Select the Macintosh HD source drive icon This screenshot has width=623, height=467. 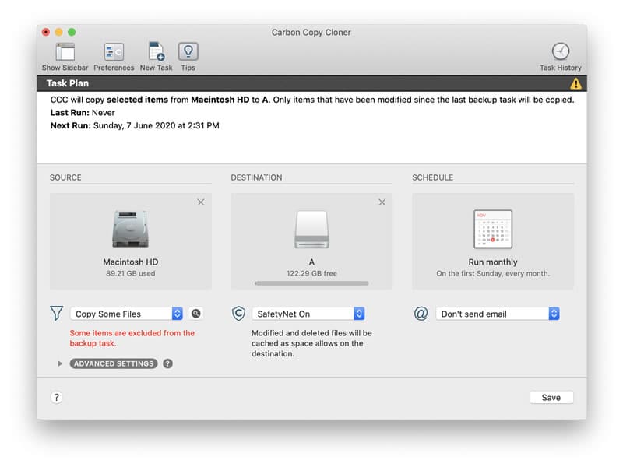tap(130, 229)
